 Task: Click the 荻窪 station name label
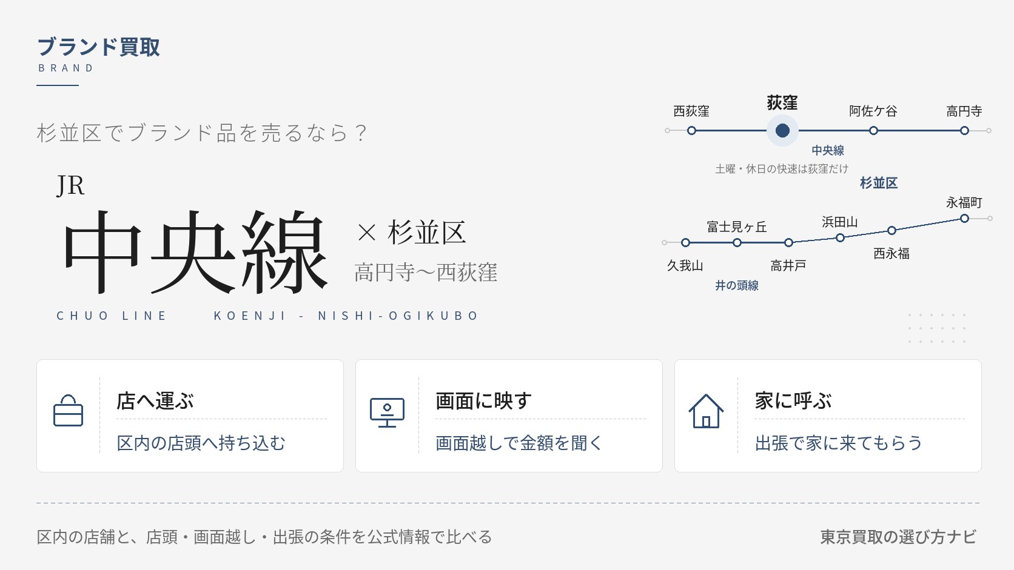782,103
